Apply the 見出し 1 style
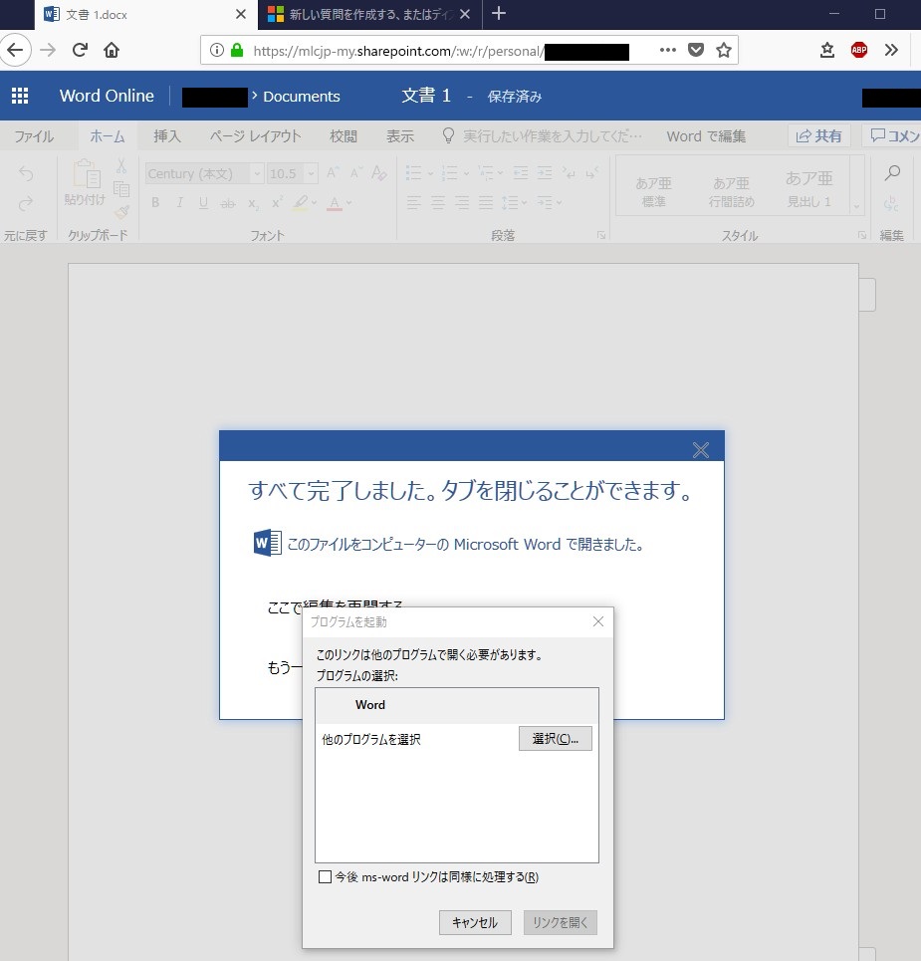Viewport: 921px width, 961px height. pyautogui.click(x=808, y=189)
